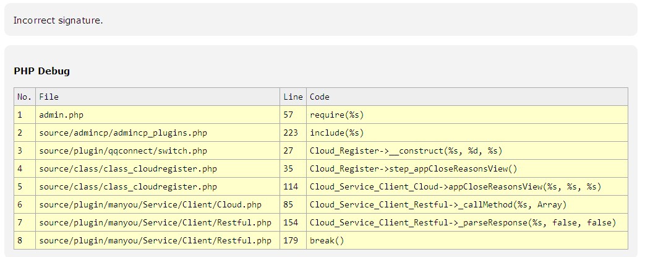The height and width of the screenshot is (257, 645).
Task: Click the Cloud_Register->__construct code entry
Action: [406, 150]
